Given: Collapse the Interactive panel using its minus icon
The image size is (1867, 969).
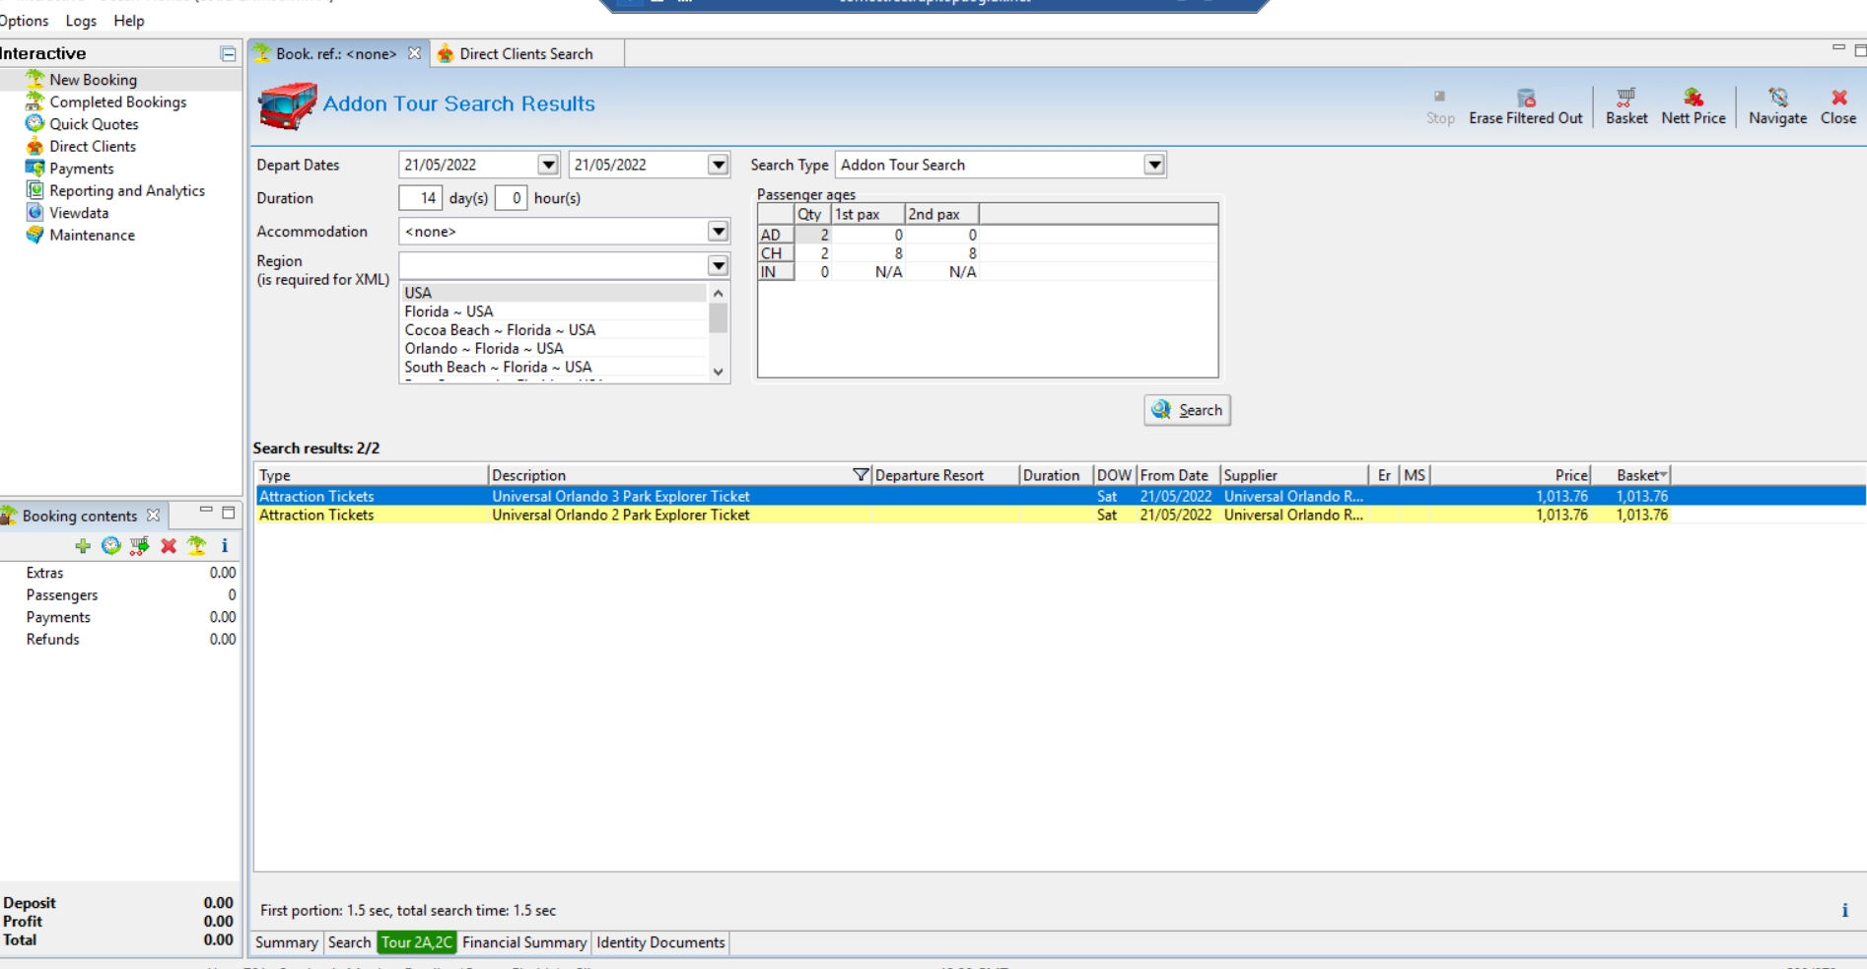Looking at the screenshot, I should 228,54.
